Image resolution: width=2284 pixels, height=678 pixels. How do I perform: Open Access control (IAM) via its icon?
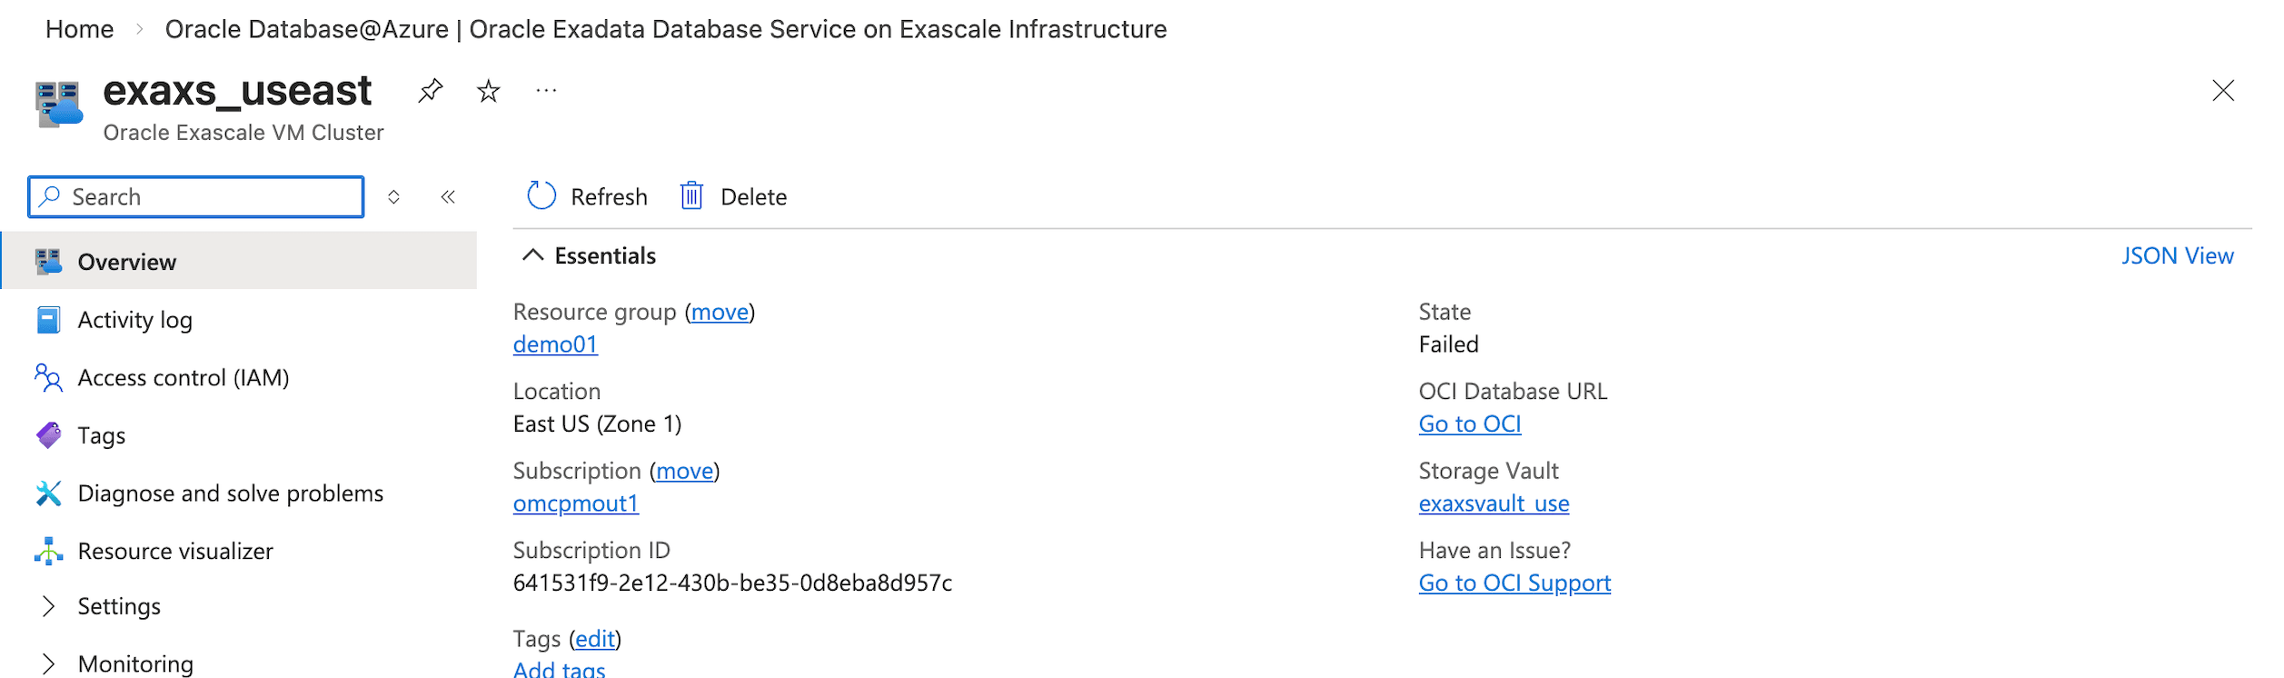tap(47, 377)
